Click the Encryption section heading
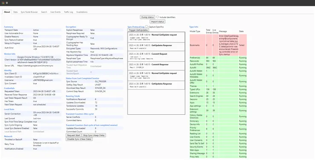 71,27
